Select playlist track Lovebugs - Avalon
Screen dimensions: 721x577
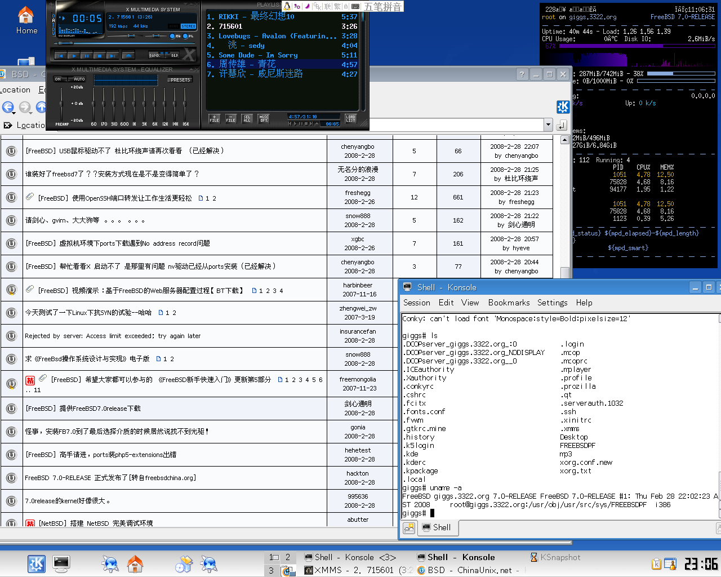(x=282, y=36)
